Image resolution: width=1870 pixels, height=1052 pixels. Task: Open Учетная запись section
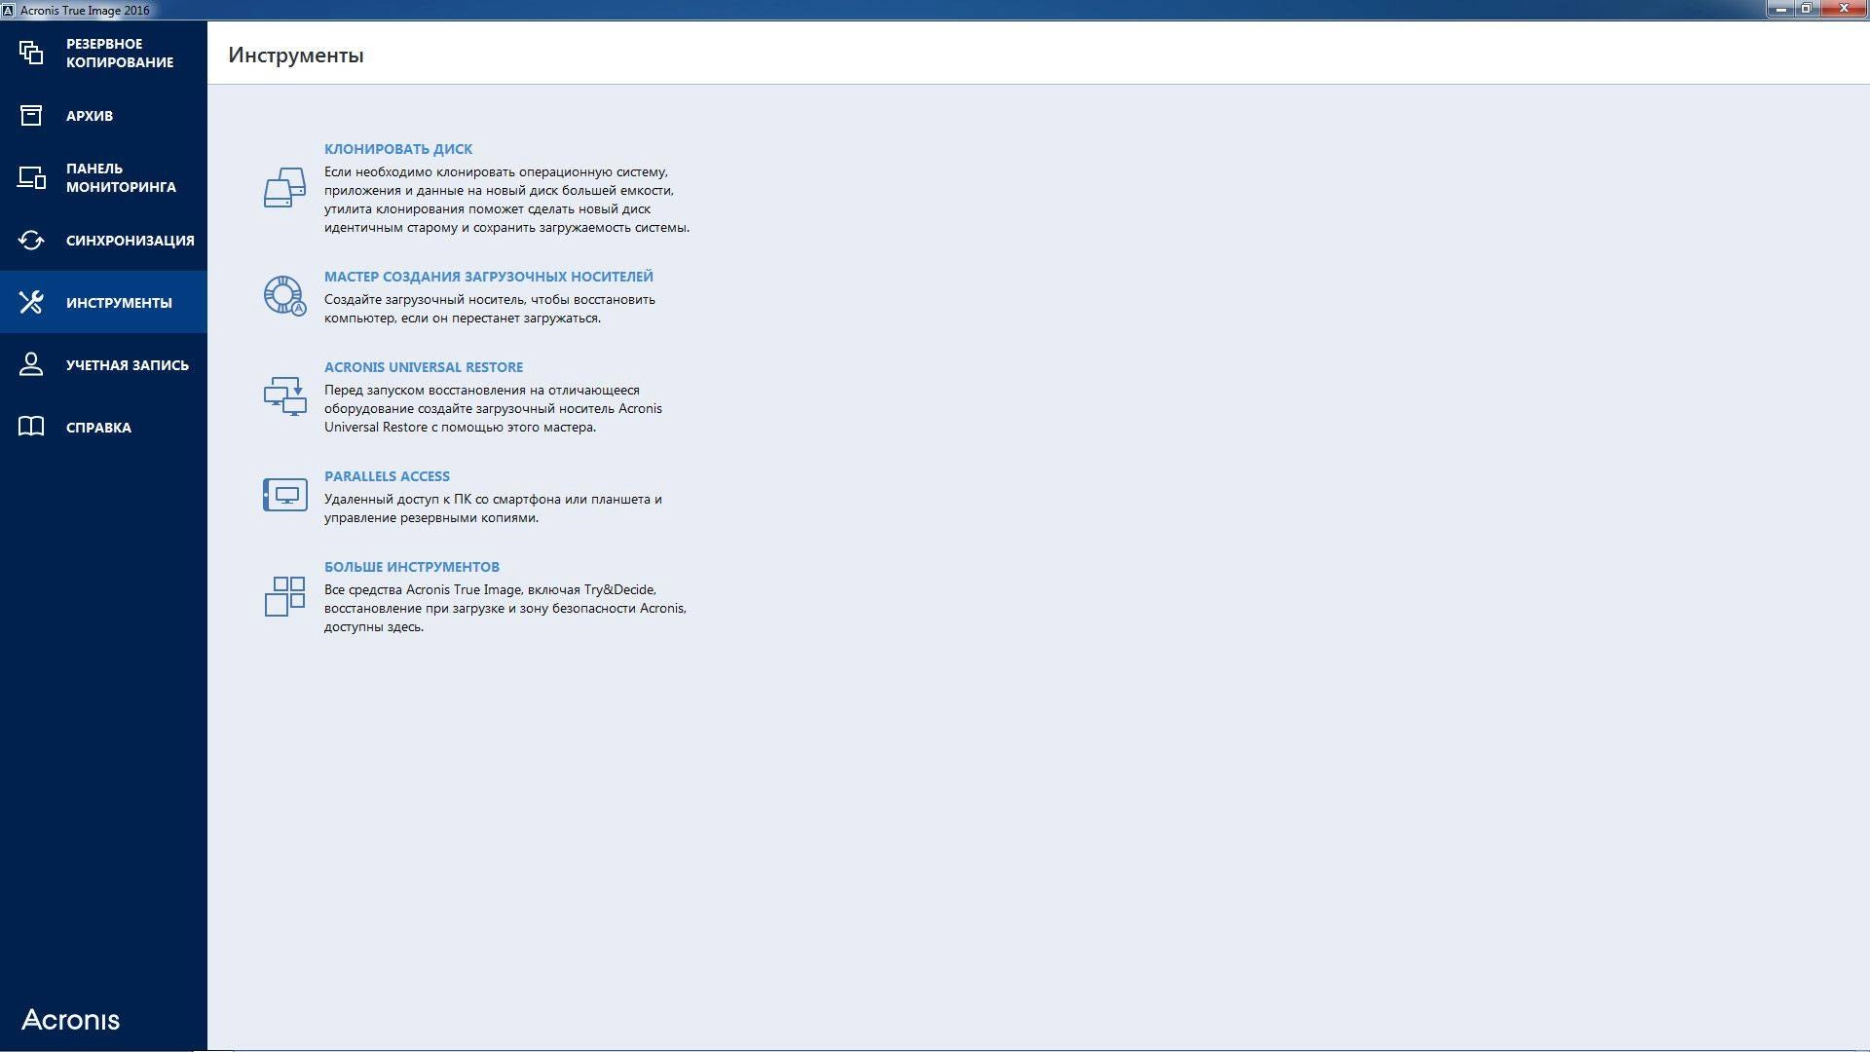(x=103, y=364)
